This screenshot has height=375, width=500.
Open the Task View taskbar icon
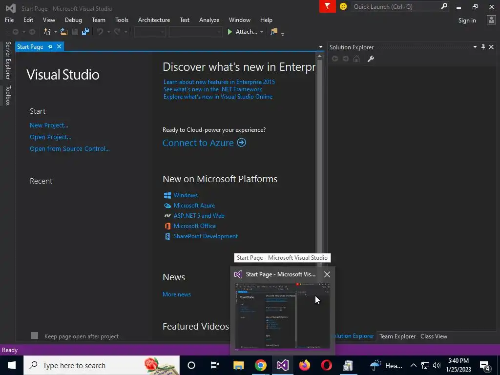[x=215, y=365]
